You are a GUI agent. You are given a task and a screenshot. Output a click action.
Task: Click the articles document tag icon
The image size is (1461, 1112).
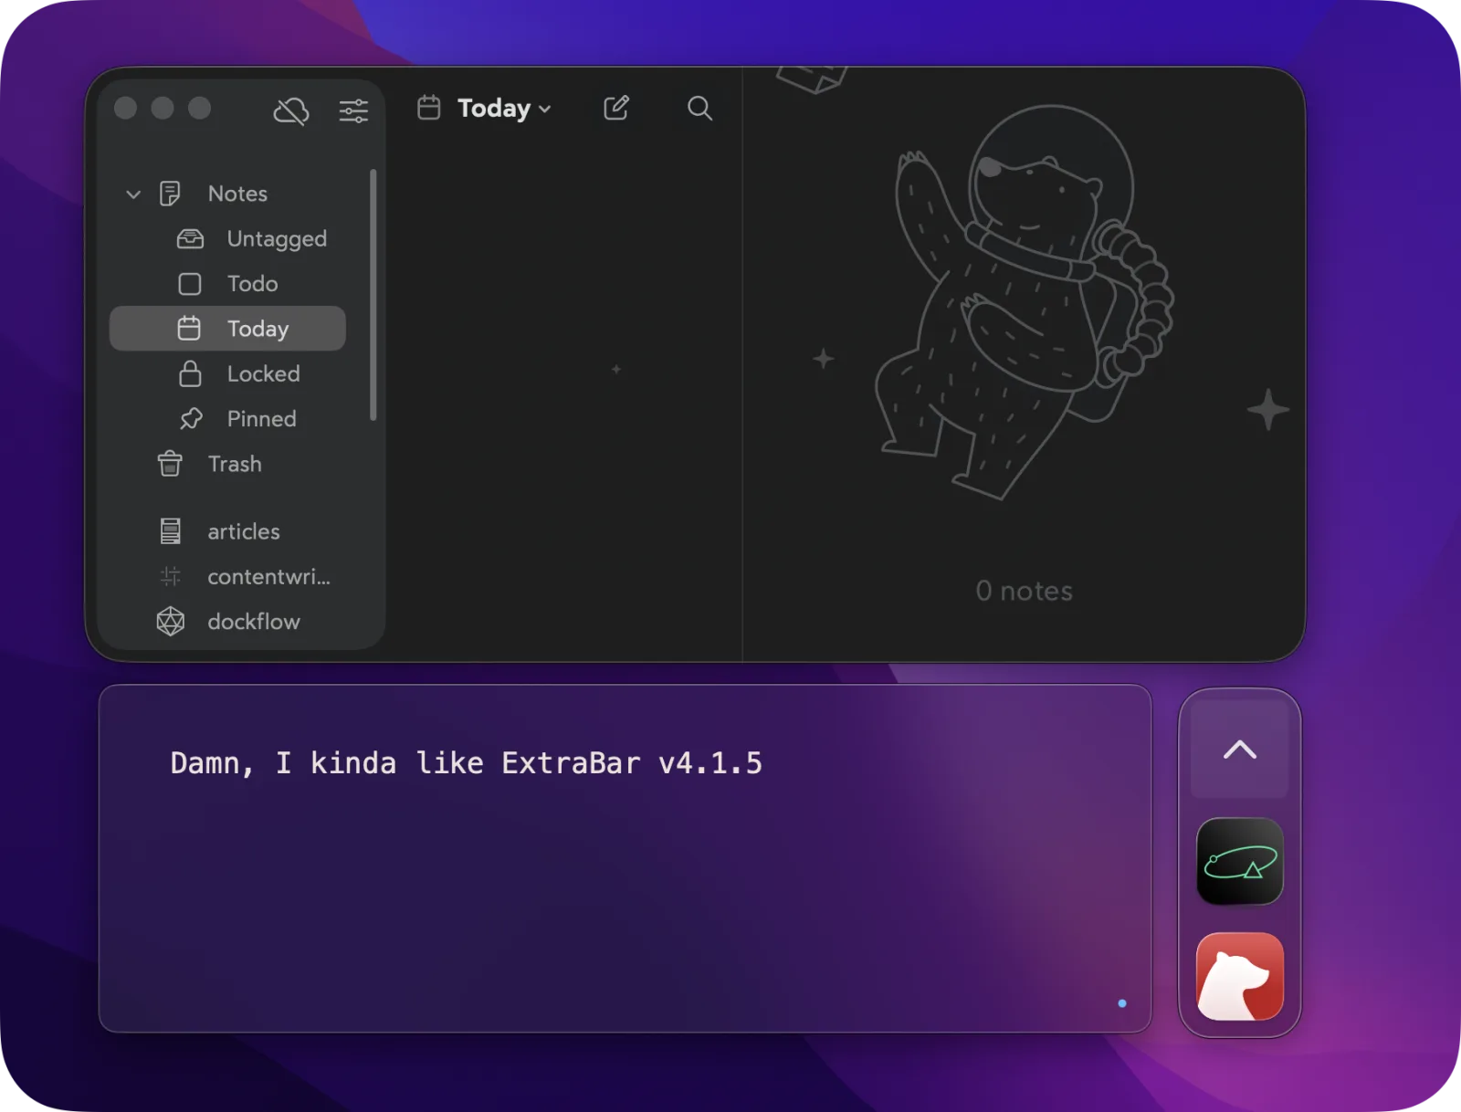click(171, 531)
